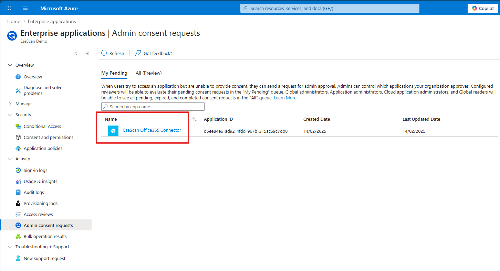Click the Search by app name field
Viewport: 500px width, 271px height.
[153, 107]
